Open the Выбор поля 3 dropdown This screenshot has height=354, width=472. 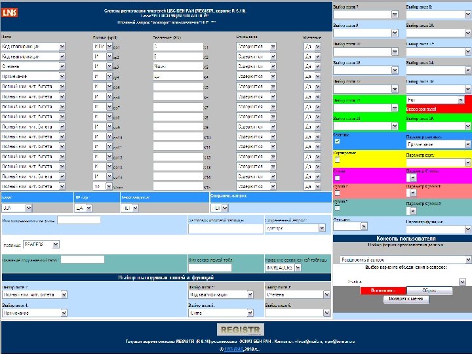(298, 294)
